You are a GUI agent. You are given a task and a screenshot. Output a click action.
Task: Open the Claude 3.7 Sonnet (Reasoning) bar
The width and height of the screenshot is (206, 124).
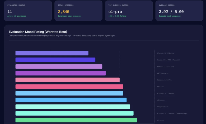(x=74, y=113)
